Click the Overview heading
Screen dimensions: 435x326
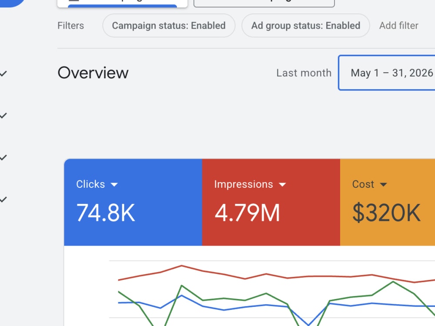(x=93, y=73)
